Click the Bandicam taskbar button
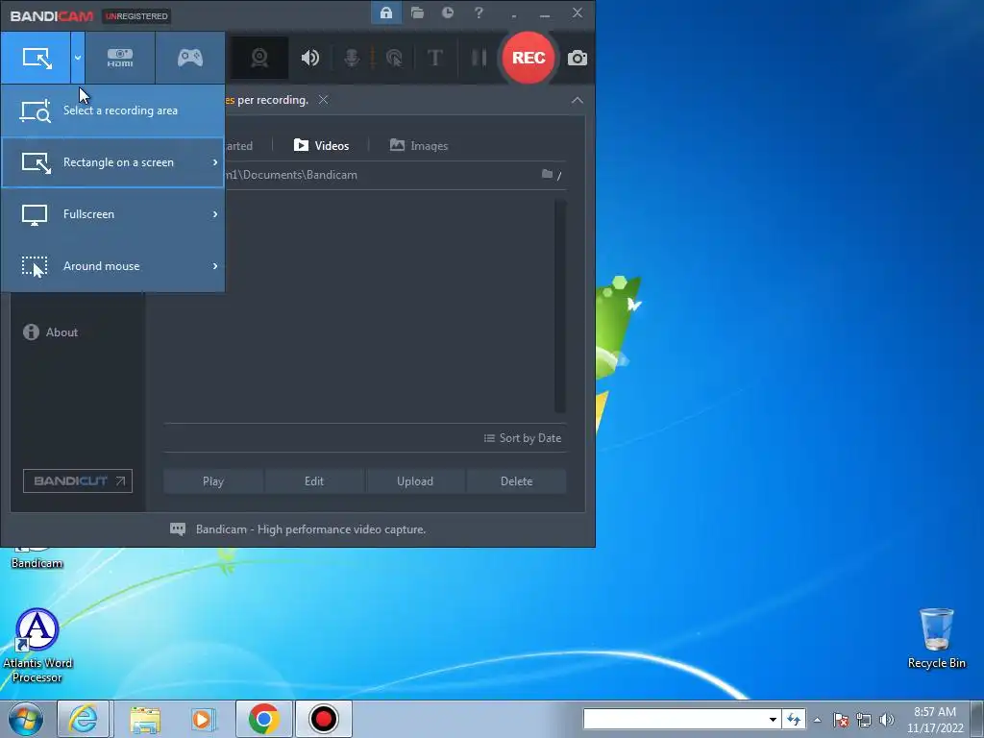984x738 pixels. click(323, 719)
